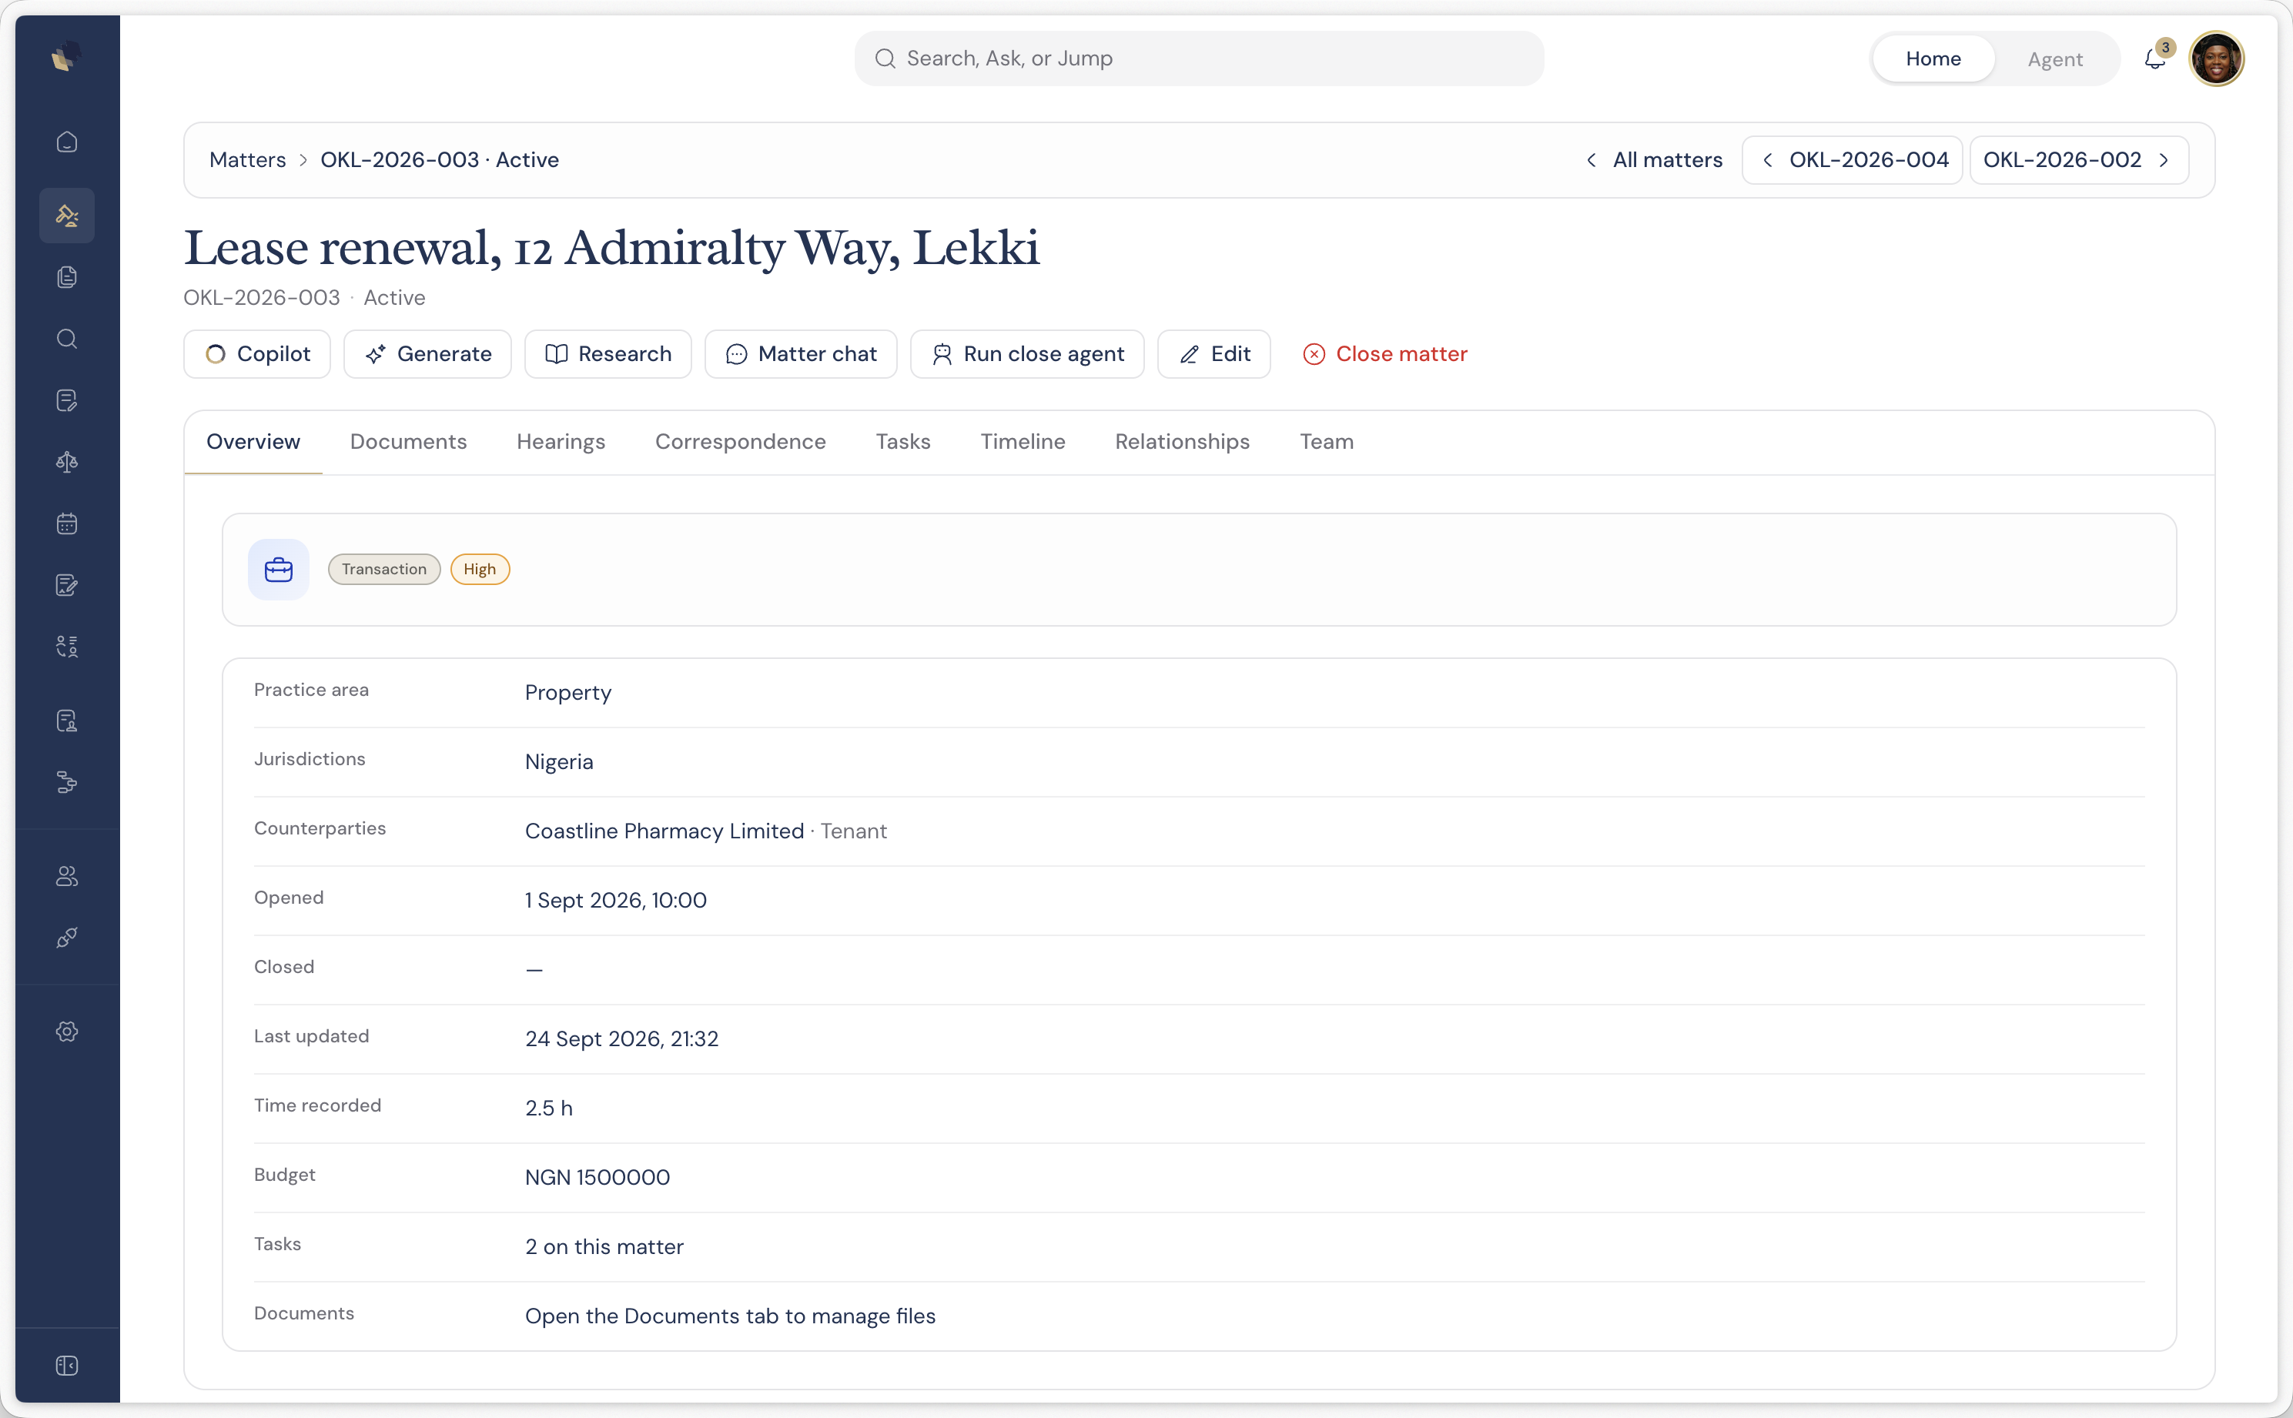
Task: Switch to Home mode
Action: pyautogui.click(x=1933, y=59)
